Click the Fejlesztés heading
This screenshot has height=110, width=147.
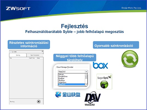(x=74, y=26)
